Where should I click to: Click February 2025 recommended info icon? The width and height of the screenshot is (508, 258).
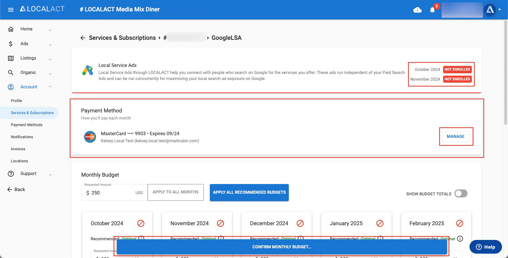pyautogui.click(x=460, y=239)
